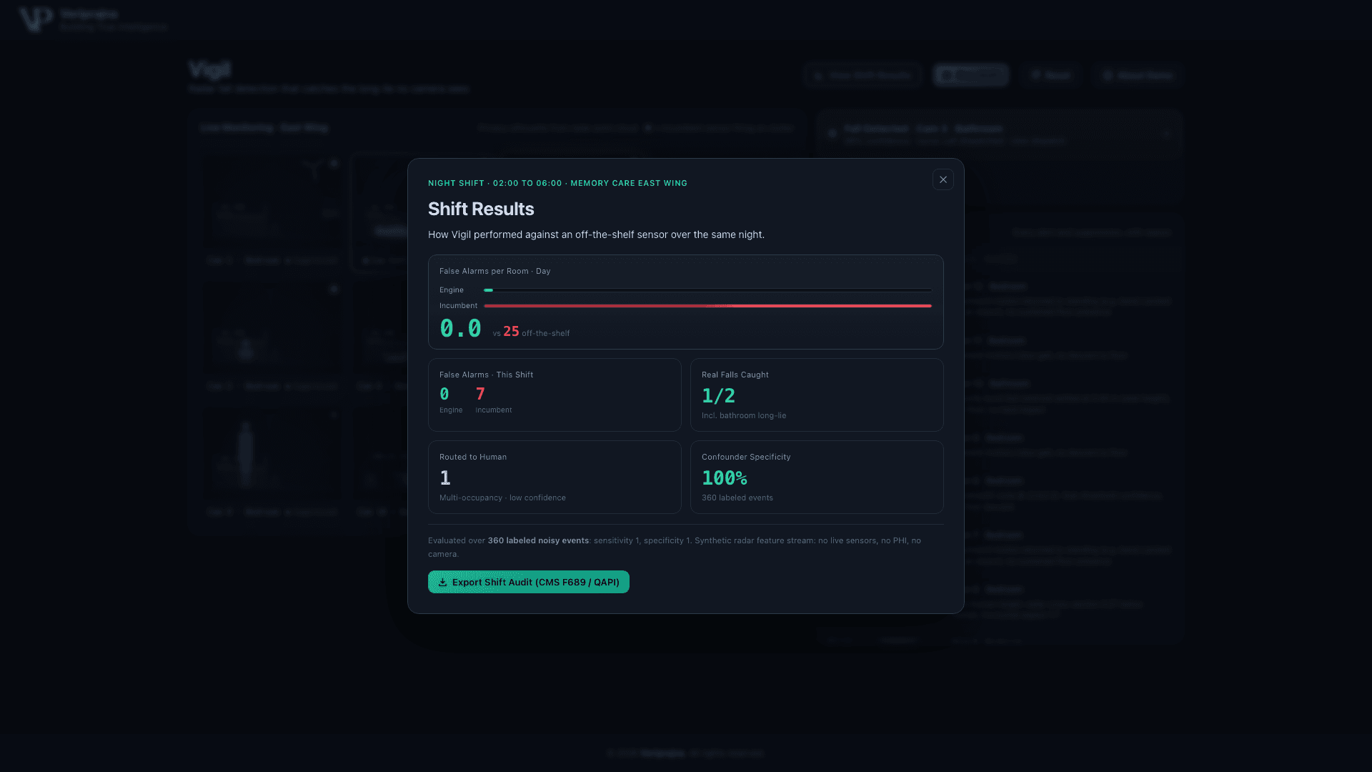
Task: Click the Night Shift 02:00 to 06:00 header
Action: coord(557,183)
